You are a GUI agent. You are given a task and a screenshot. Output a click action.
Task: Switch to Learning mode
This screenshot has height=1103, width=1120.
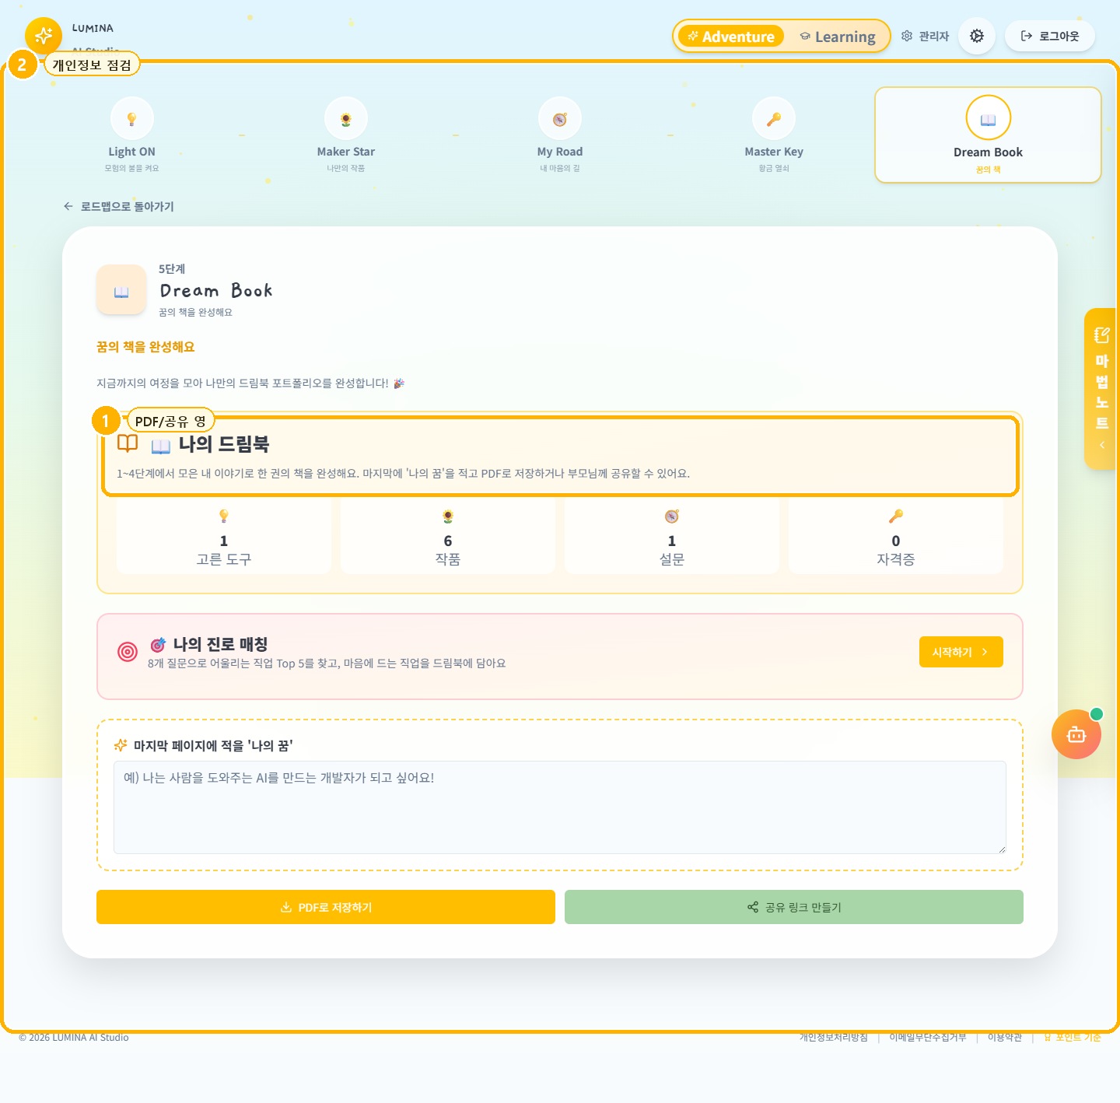pos(838,37)
